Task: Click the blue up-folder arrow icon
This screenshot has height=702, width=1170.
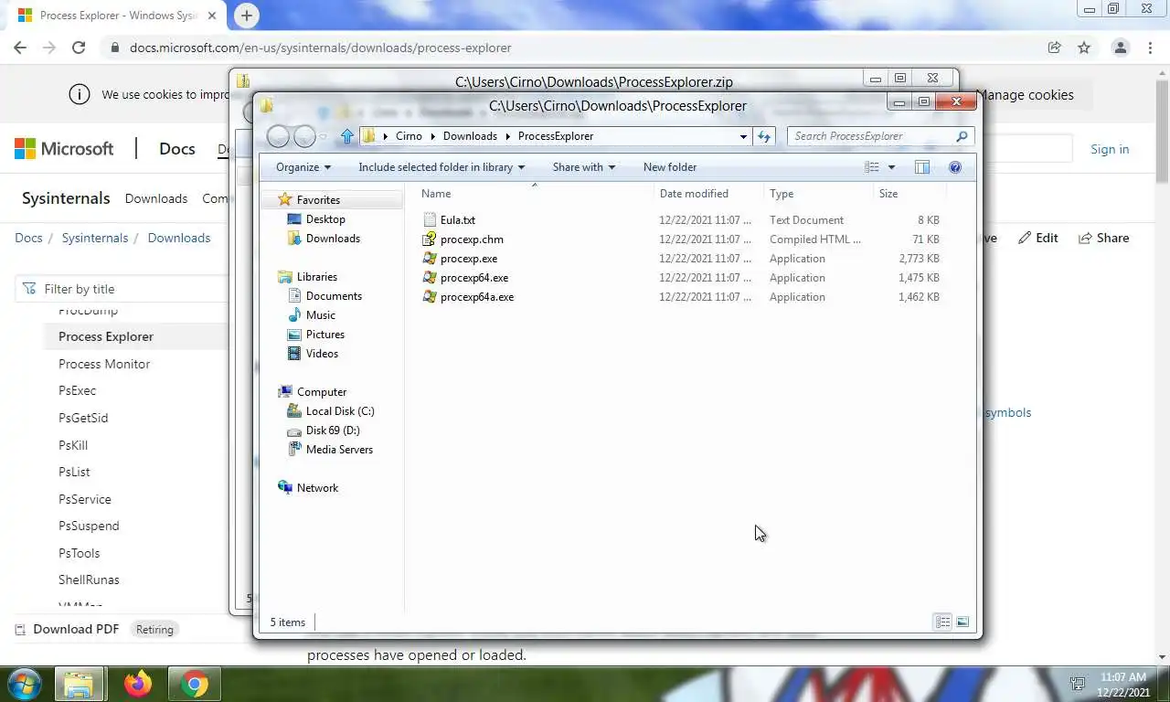Action: (346, 136)
